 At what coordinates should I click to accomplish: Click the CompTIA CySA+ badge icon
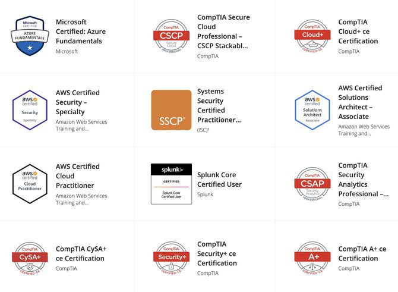(x=30, y=258)
